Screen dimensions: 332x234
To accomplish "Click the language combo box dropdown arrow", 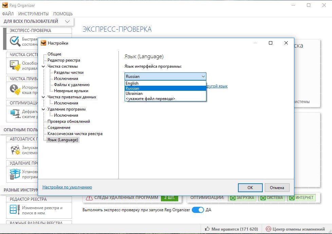I will 203,77.
